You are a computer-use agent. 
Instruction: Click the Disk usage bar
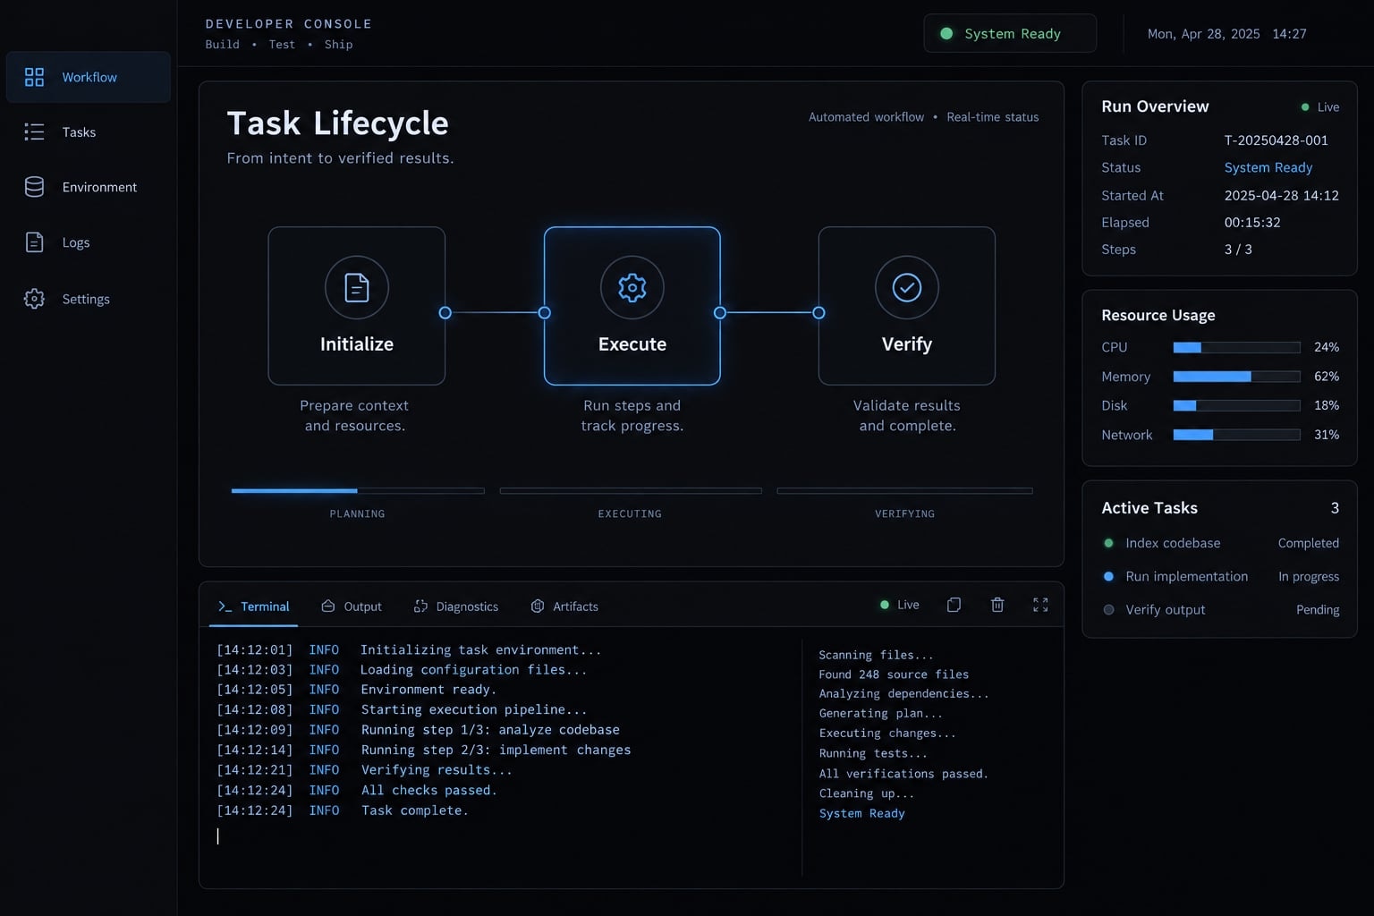[x=1236, y=405]
